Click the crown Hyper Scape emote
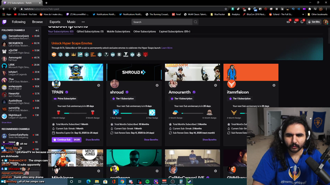 [x=73, y=54]
